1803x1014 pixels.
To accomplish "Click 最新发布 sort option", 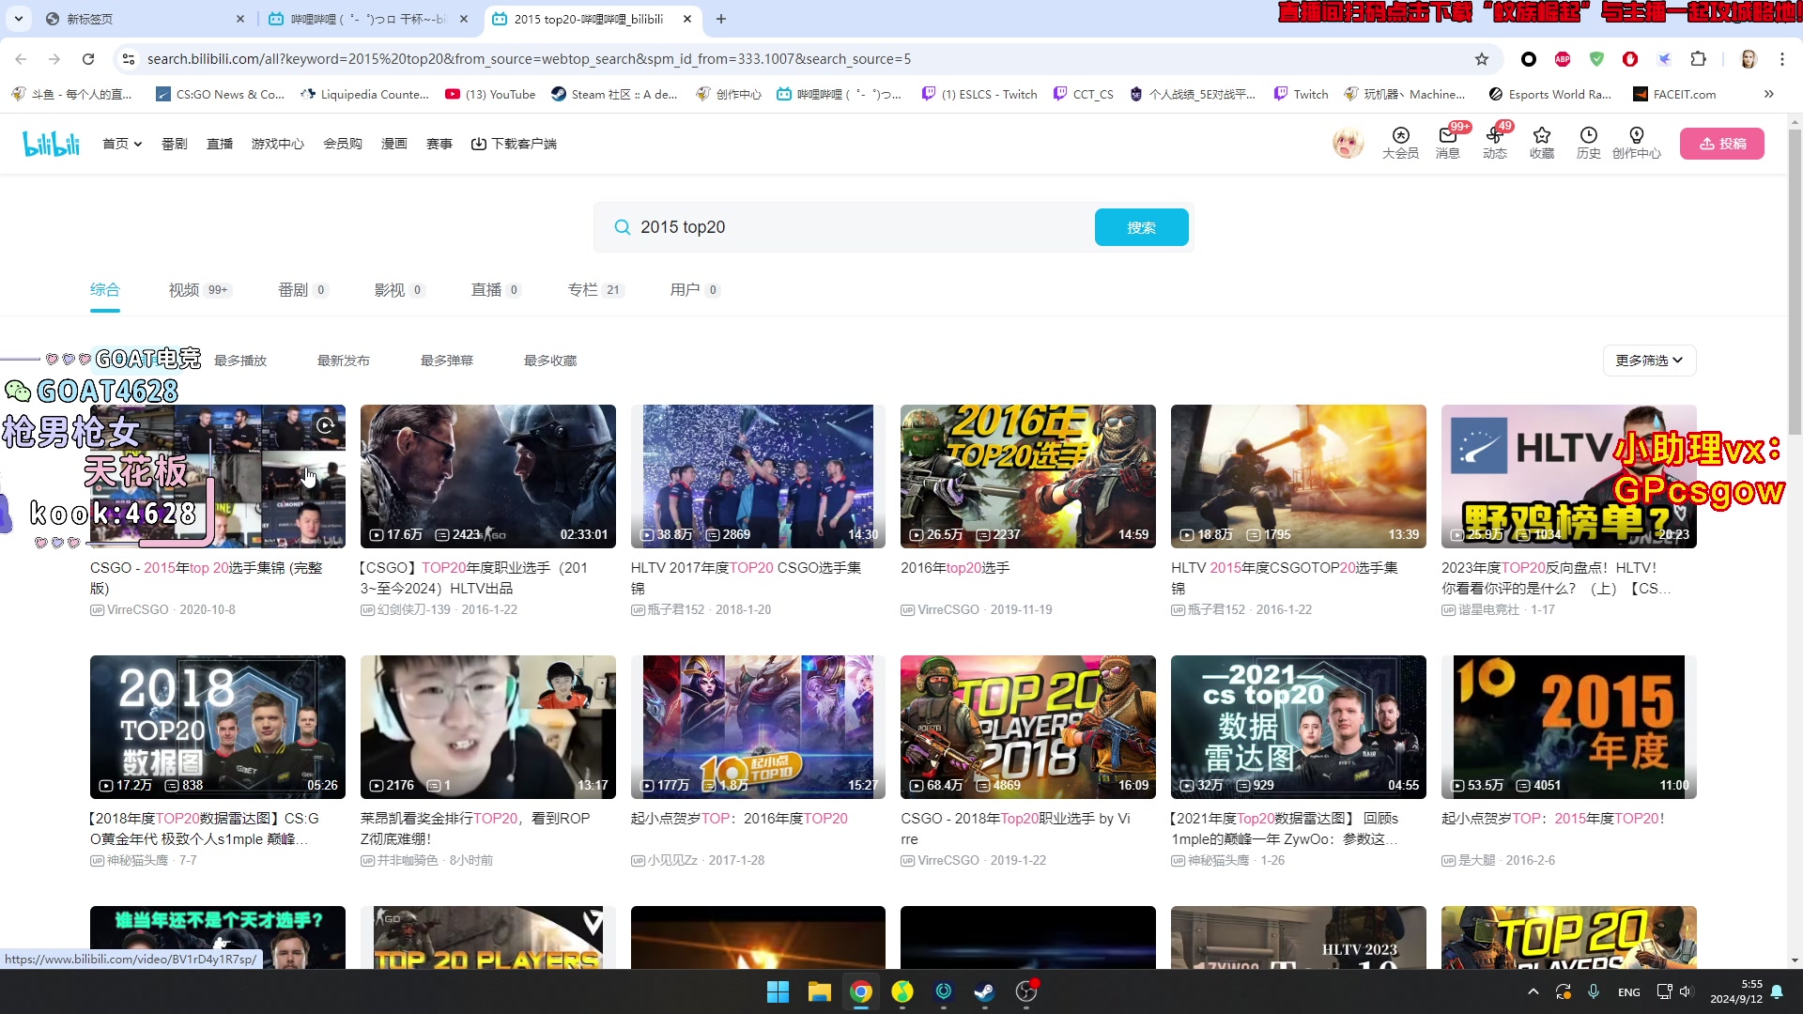I will pos(342,361).
